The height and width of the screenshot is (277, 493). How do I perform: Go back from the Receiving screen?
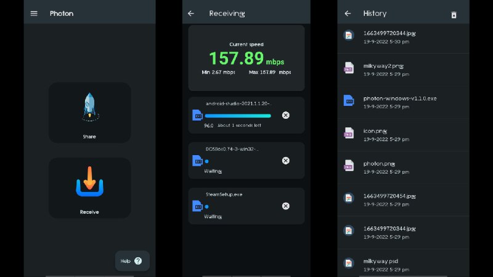click(191, 14)
